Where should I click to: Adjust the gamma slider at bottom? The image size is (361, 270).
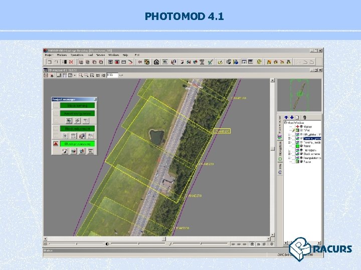coord(200,244)
